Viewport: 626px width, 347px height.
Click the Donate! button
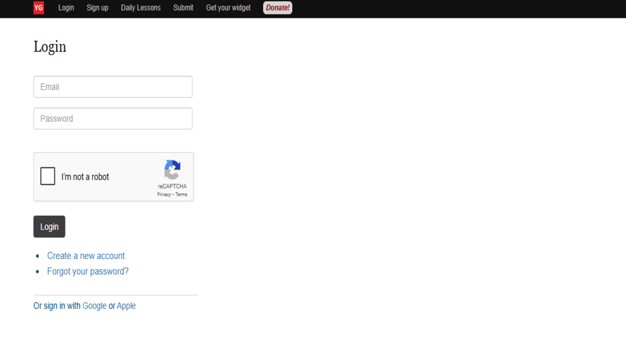(278, 8)
